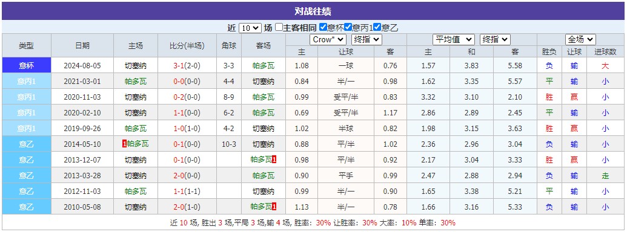Select date cell 2021-03-01
Screen dimensions: 627x232
[82, 82]
